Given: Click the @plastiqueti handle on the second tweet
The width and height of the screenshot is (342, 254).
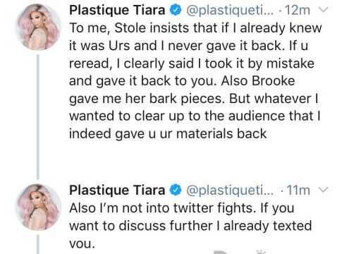Looking at the screenshot, I should tap(230, 190).
